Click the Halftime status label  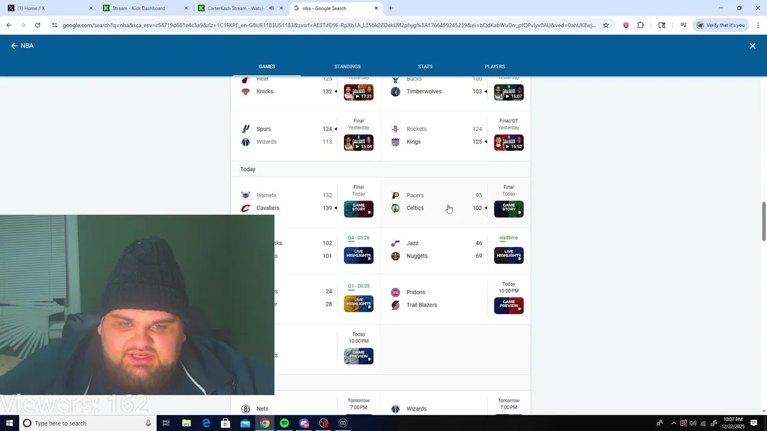pyautogui.click(x=509, y=238)
